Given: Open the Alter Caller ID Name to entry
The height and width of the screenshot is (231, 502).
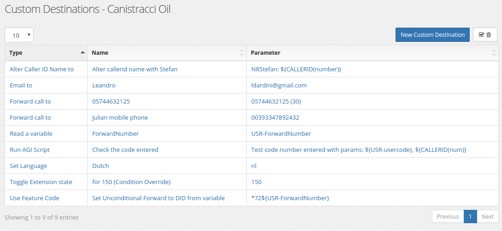Looking at the screenshot, I should (41, 69).
